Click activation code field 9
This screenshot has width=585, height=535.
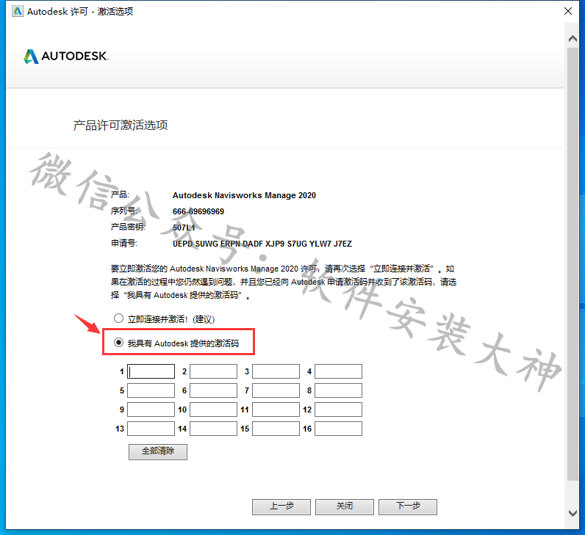pos(151,410)
